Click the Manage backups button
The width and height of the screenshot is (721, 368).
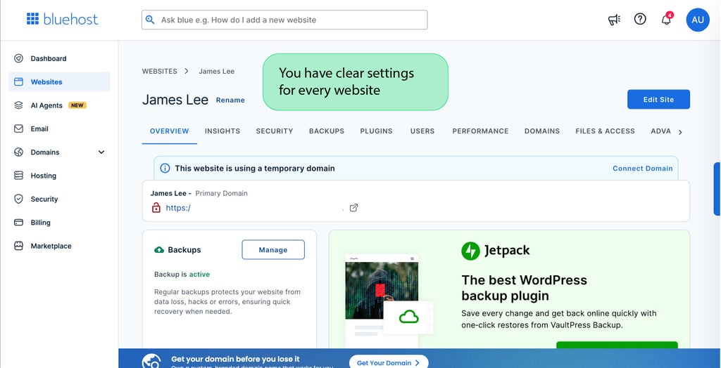coord(273,249)
